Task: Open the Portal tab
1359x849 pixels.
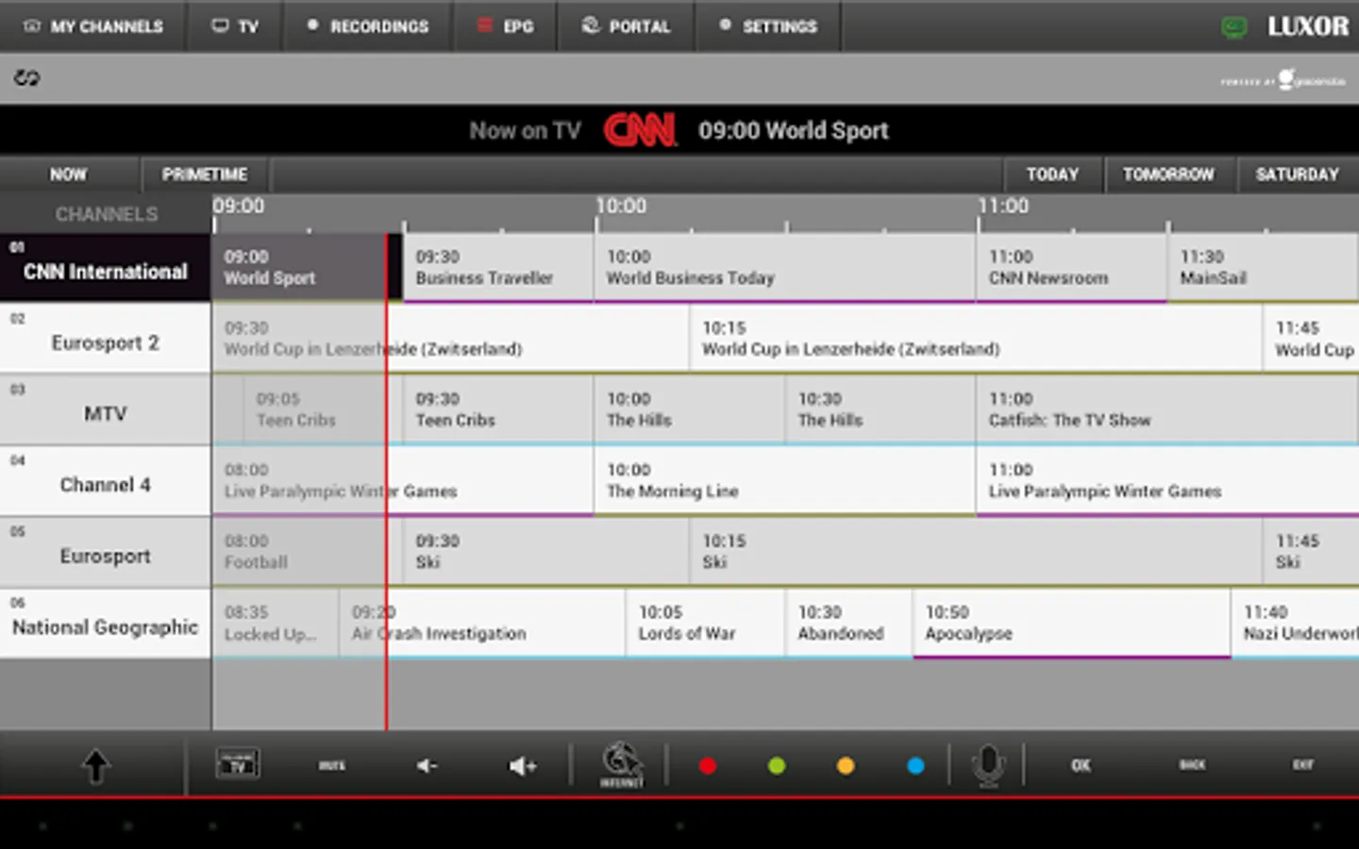Action: click(626, 26)
